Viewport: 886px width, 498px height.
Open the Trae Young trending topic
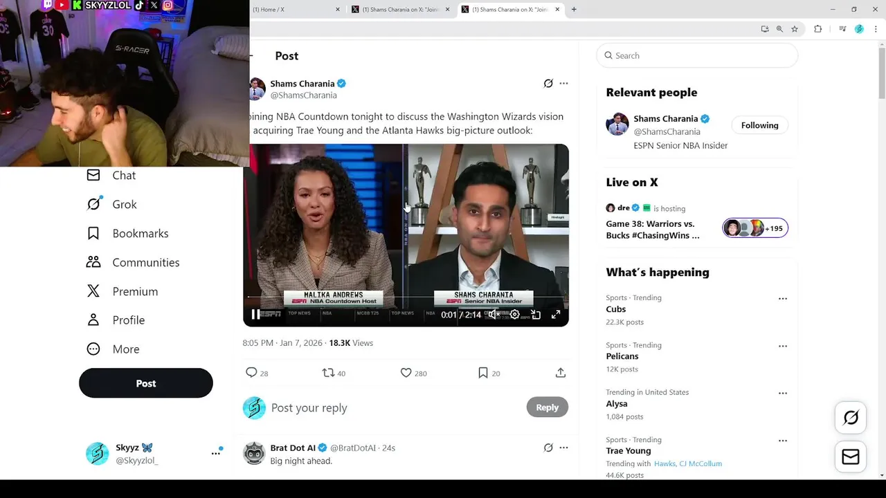click(629, 451)
